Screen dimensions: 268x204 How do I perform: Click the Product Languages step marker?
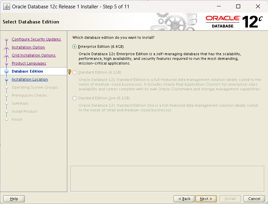[6, 64]
